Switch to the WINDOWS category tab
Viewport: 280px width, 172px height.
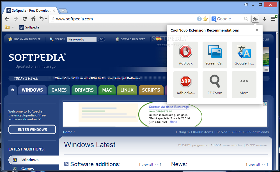pyautogui.click(x=32, y=90)
